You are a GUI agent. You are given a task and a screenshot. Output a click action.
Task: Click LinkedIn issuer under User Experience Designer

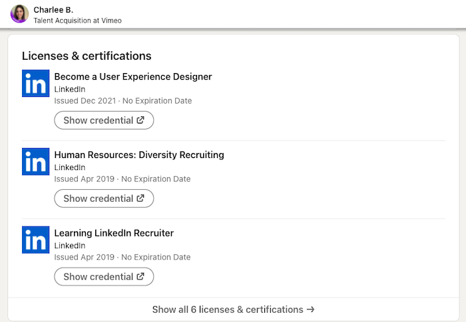69,89
